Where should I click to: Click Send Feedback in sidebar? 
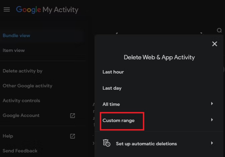coord(20,151)
